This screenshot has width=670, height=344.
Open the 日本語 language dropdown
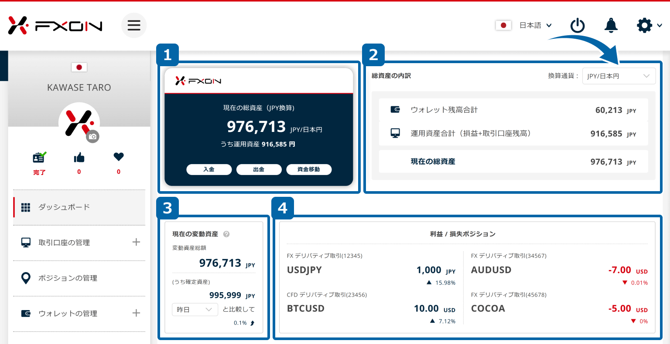(x=536, y=25)
